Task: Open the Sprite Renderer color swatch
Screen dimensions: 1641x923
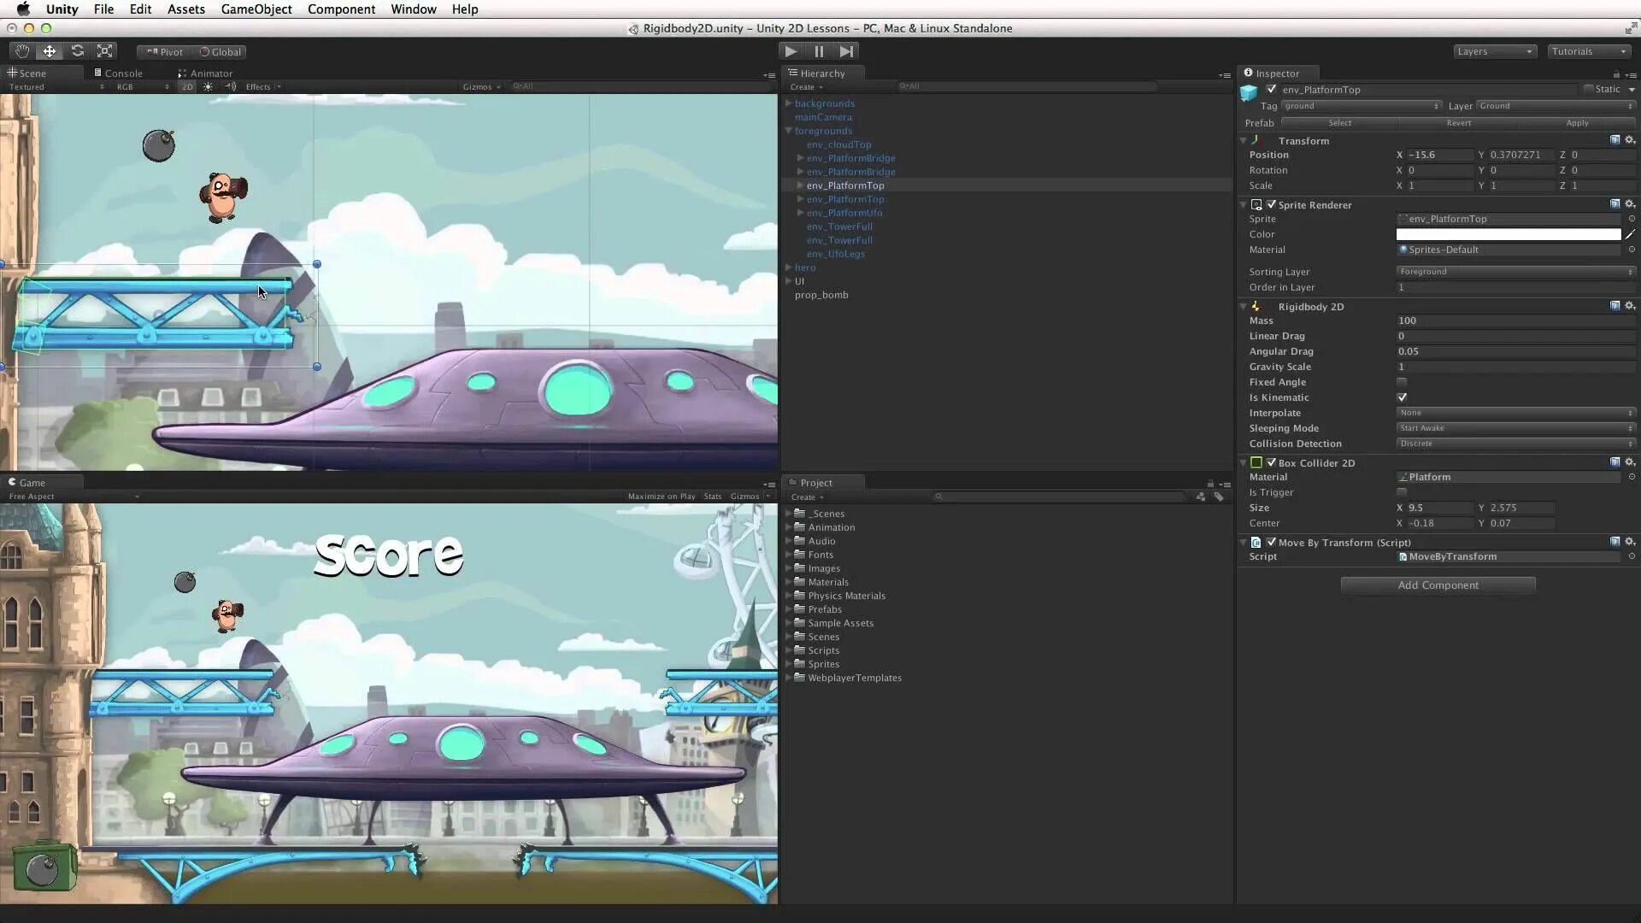Action: [x=1508, y=234]
